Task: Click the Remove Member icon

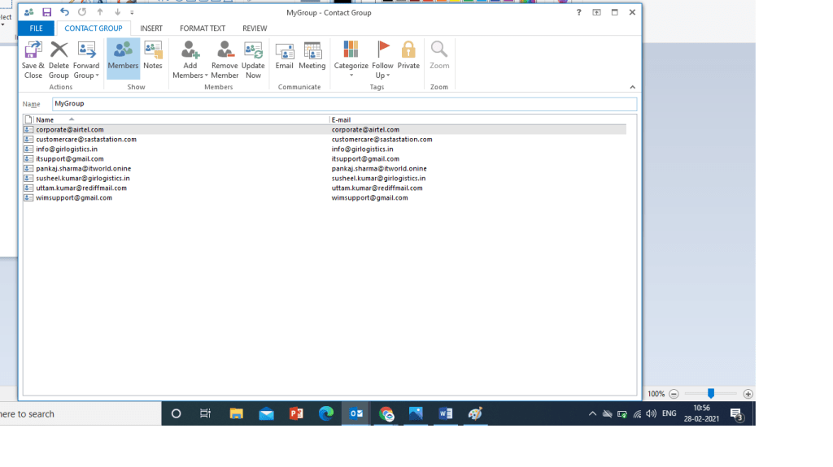Action: pyautogui.click(x=225, y=59)
